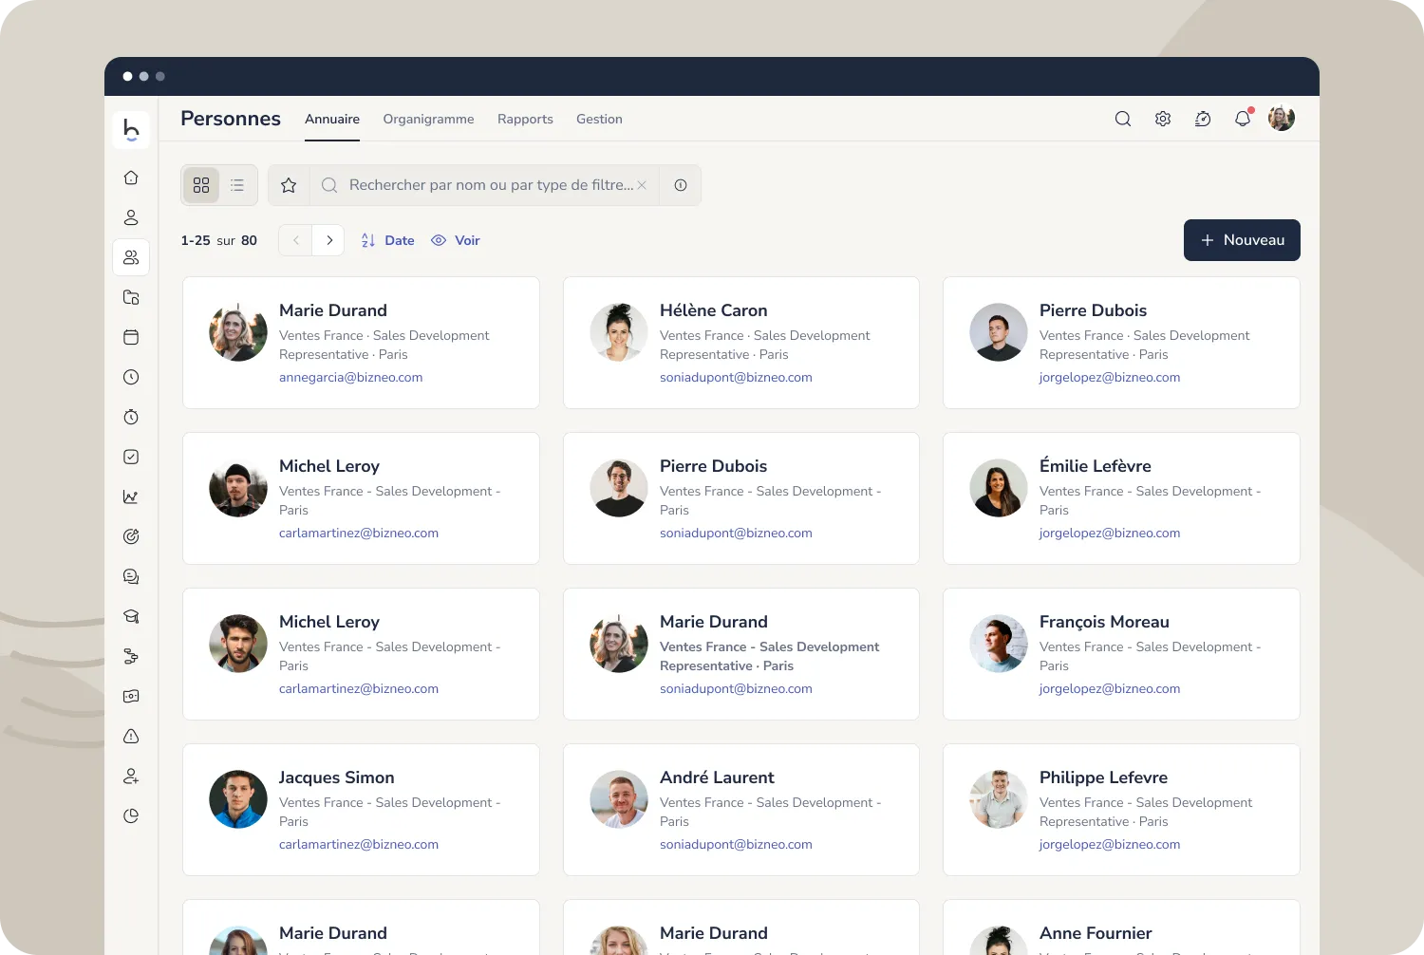Open the warning triangle sidebar icon

131,736
